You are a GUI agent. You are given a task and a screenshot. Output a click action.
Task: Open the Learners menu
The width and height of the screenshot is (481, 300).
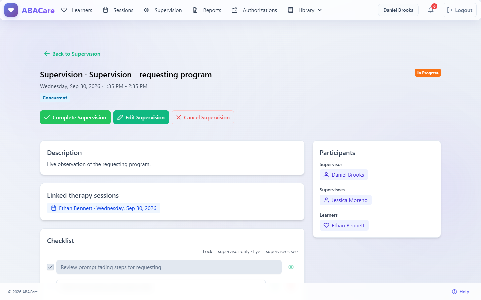coord(77,10)
